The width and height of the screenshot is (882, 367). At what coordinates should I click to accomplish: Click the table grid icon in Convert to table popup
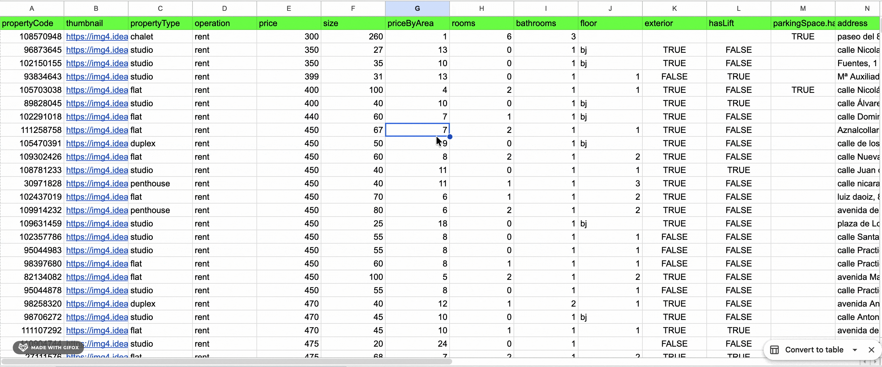[775, 350]
